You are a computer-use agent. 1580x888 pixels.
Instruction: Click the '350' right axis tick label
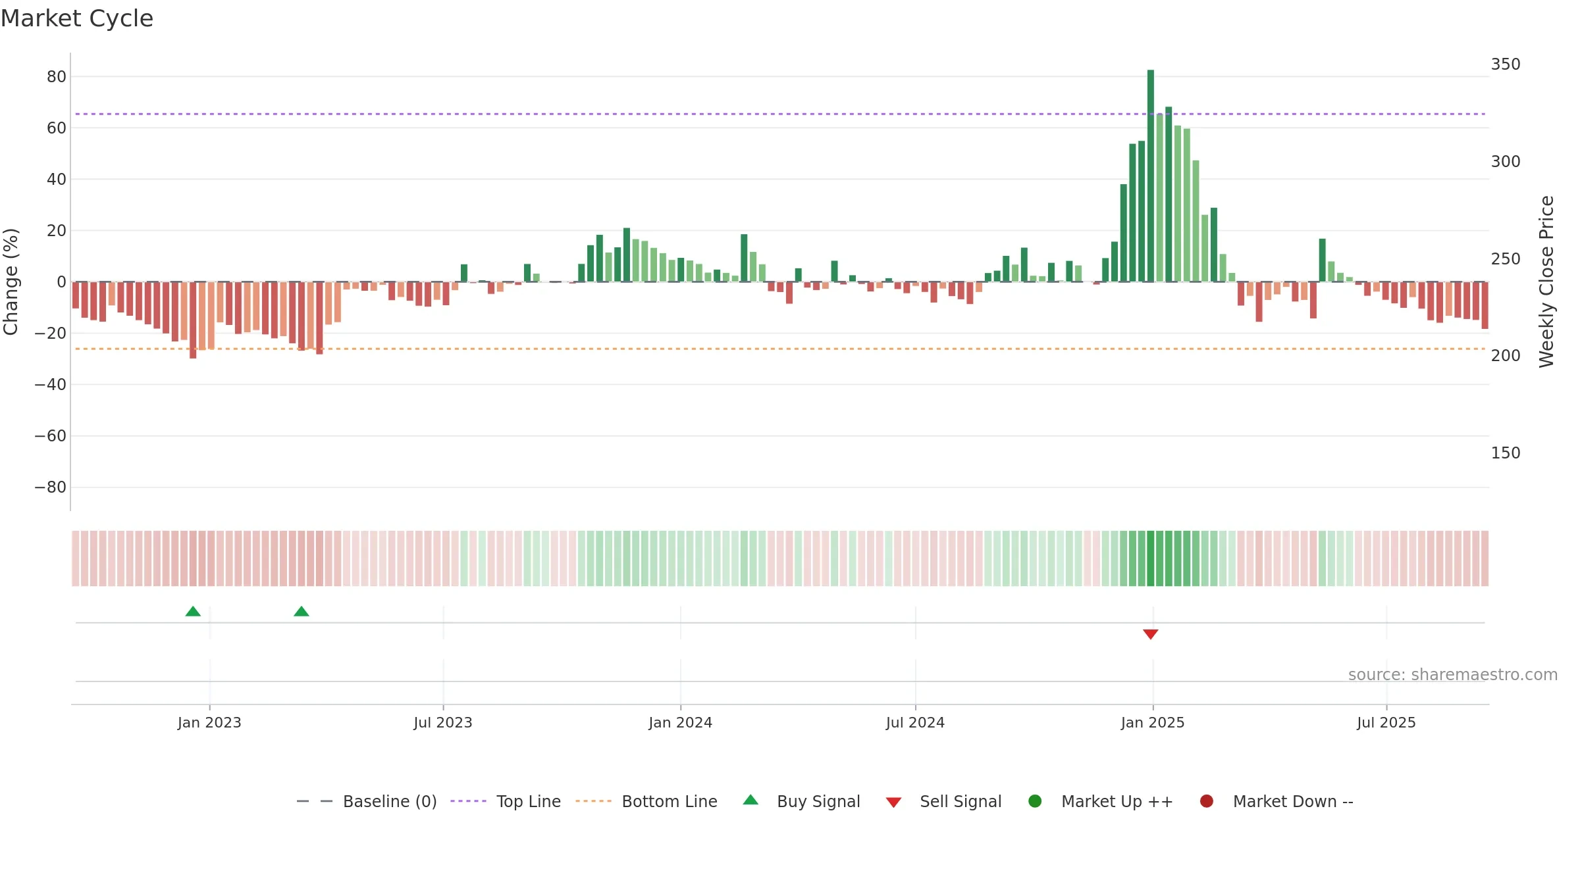click(1506, 64)
